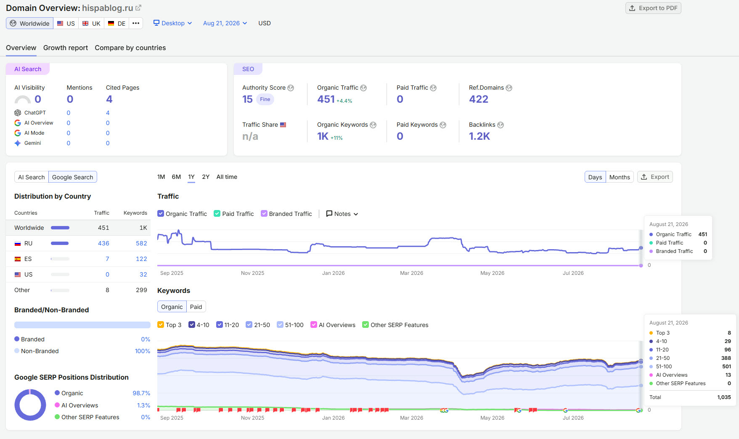Image resolution: width=739 pixels, height=439 pixels.
Task: Click the Backlinks info icon
Action: coord(501,125)
